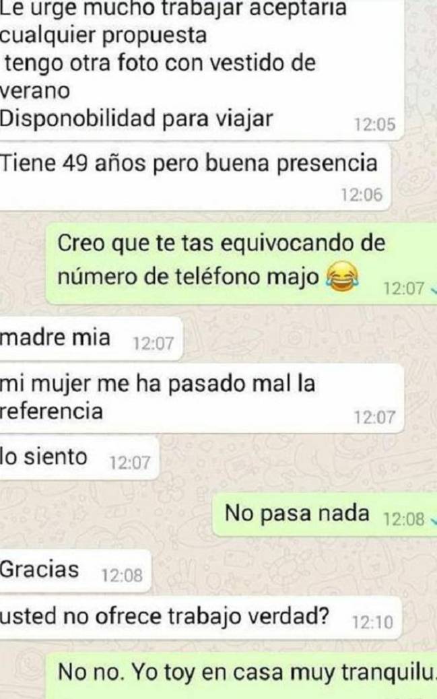The image size is (437, 699).
Task: Tap the read tick next to 12:08 'No pasa nada'
Action: point(434,521)
